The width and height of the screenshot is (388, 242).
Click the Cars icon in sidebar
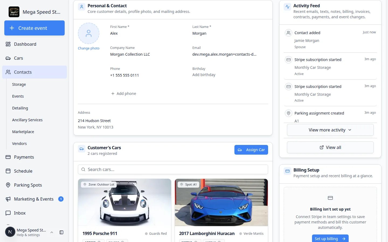click(8, 58)
